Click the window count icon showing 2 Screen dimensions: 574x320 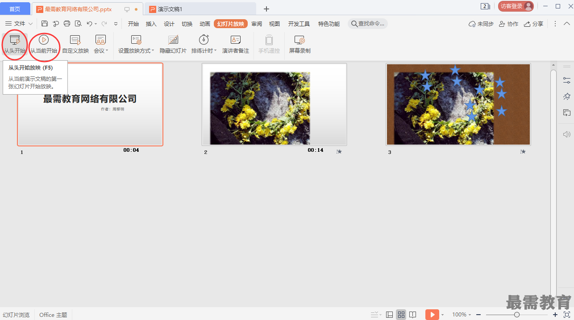point(485,6)
